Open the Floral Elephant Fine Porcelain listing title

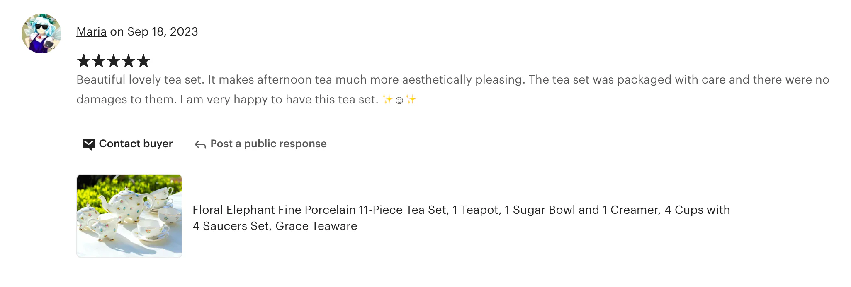point(461,210)
